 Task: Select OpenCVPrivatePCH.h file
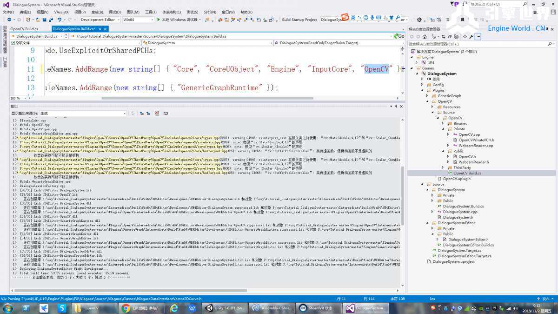pyautogui.click(x=476, y=140)
